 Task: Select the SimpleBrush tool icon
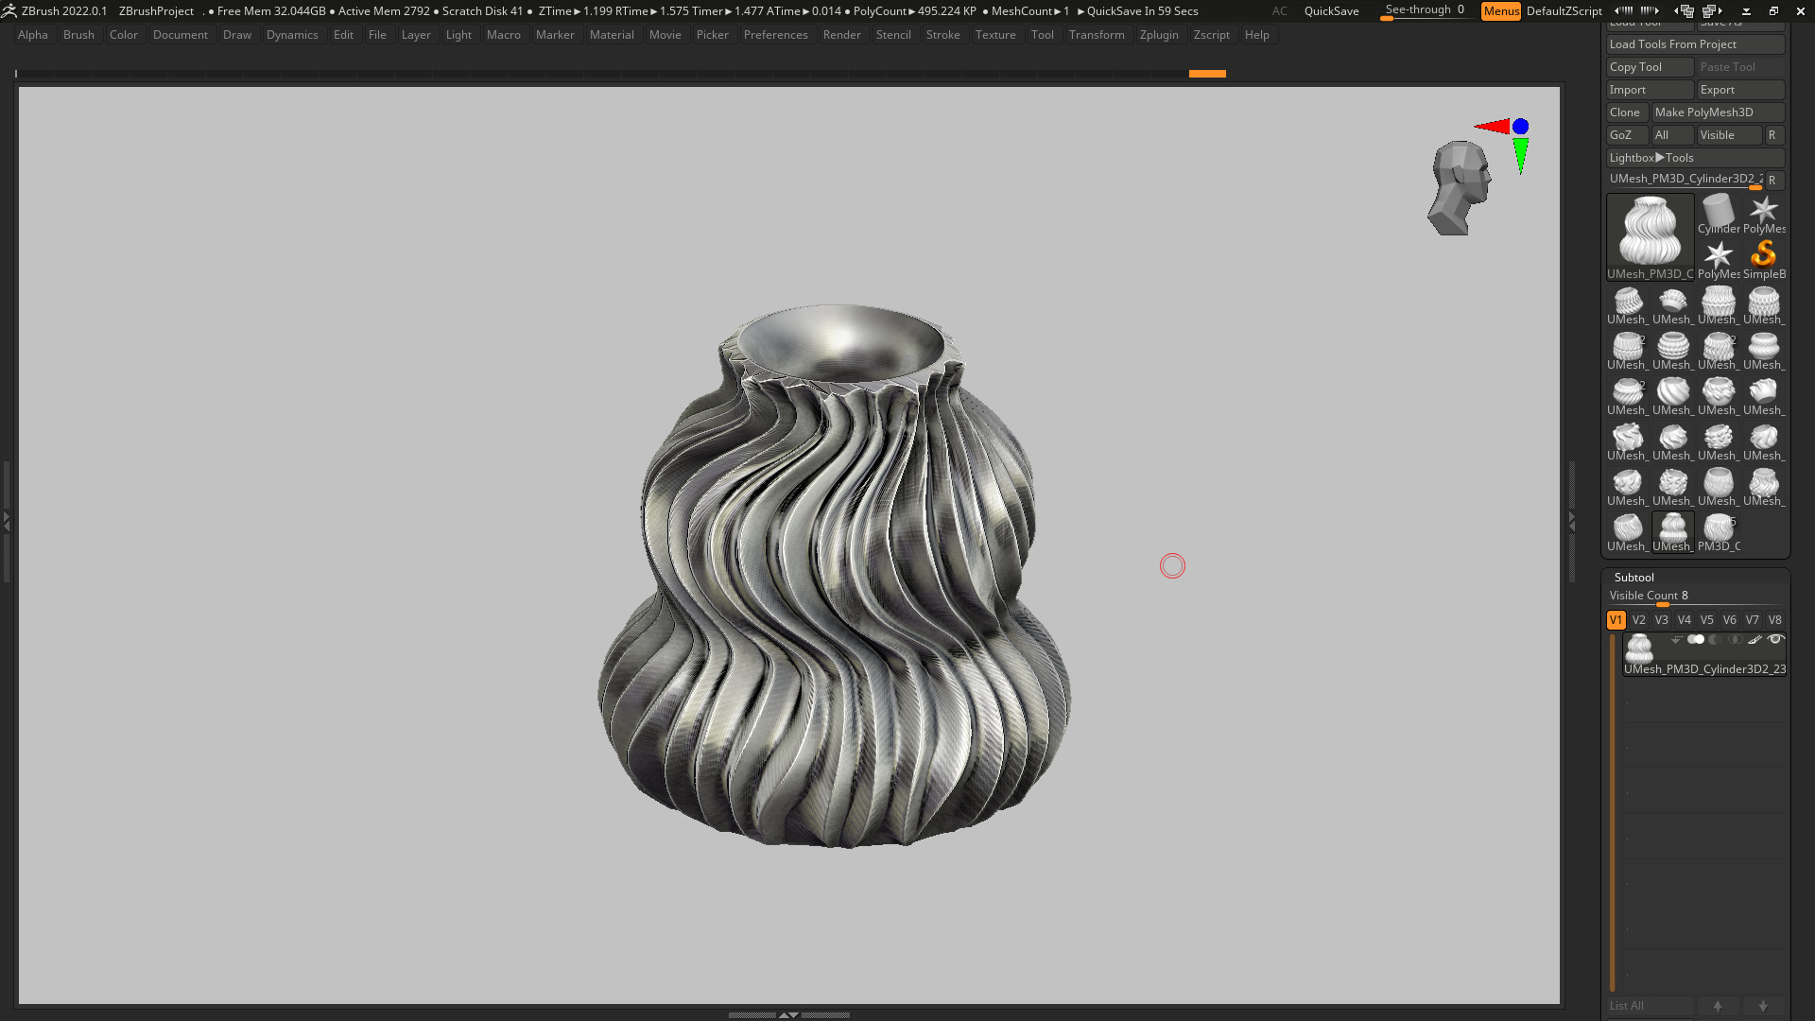point(1764,260)
